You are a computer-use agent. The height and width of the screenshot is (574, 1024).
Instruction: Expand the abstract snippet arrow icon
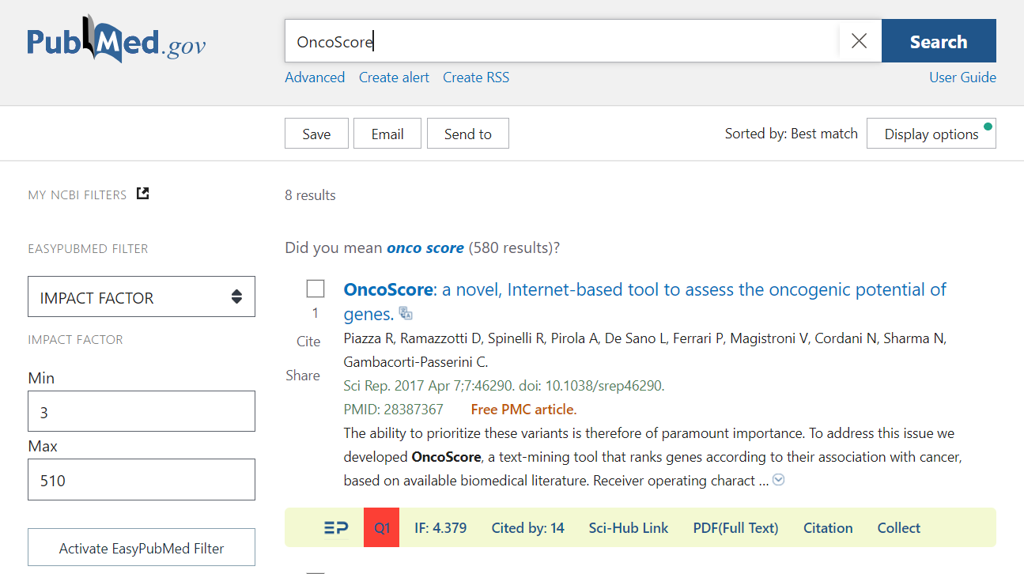[x=779, y=480]
